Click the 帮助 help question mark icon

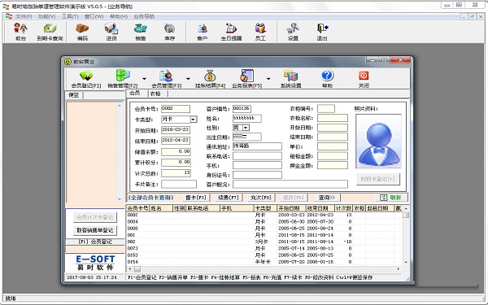[x=327, y=79]
